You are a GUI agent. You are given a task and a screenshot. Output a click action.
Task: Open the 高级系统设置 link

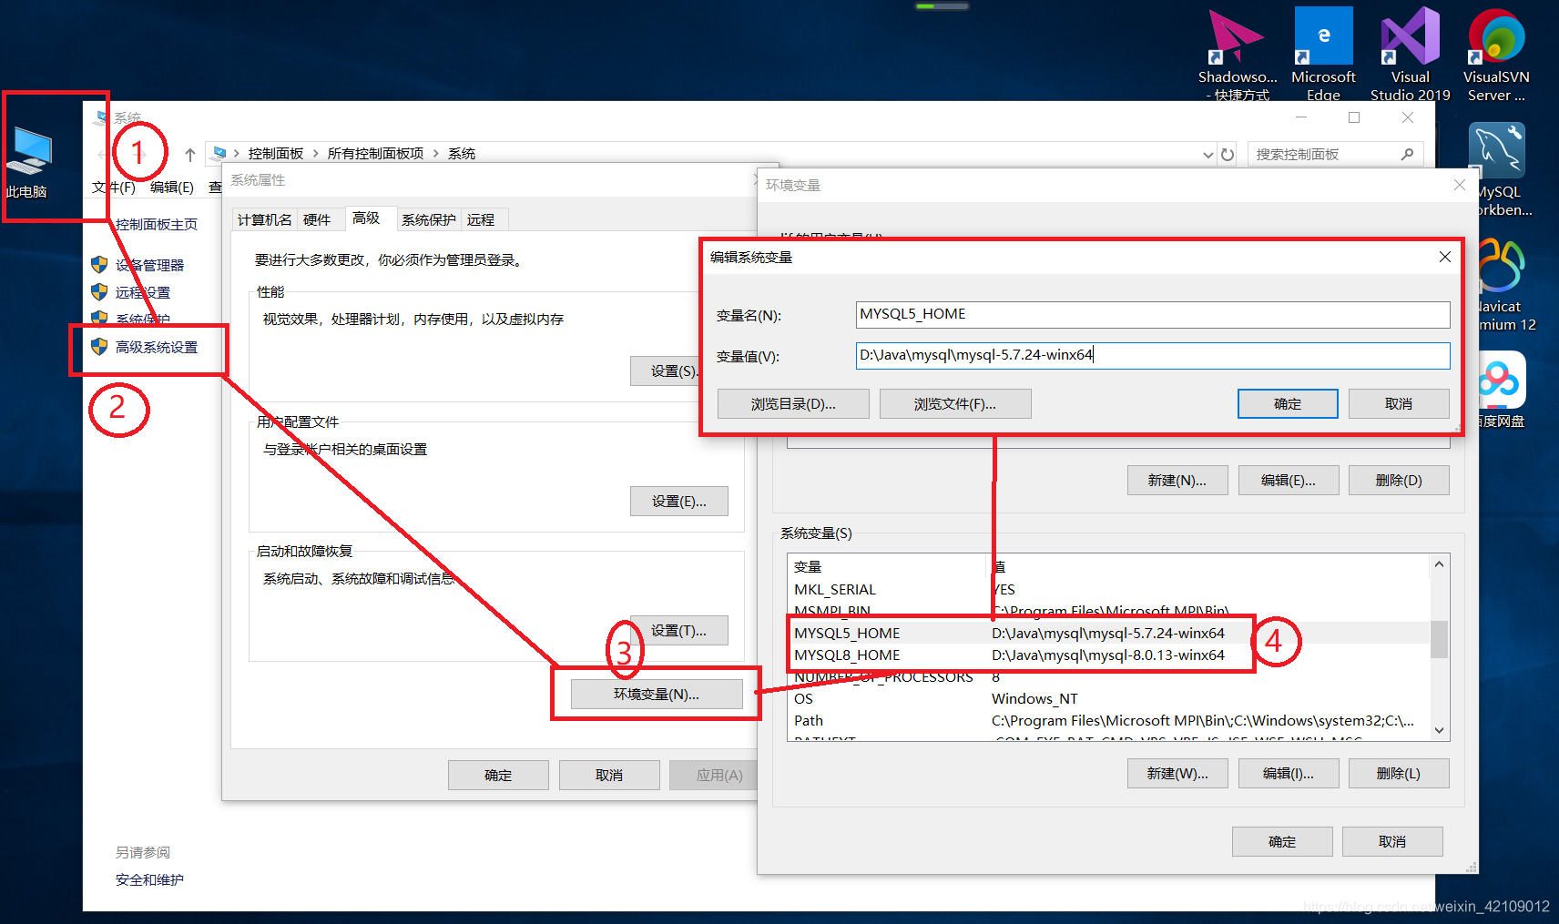157,347
